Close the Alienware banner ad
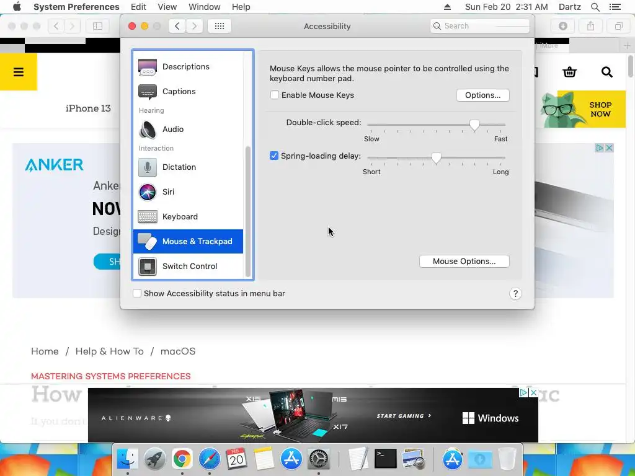 point(534,392)
